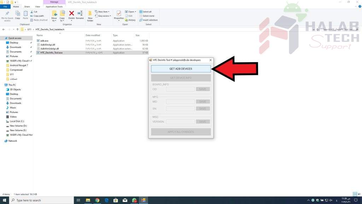Open the Compressed folder
362x204 pixels.
coord(16,70)
